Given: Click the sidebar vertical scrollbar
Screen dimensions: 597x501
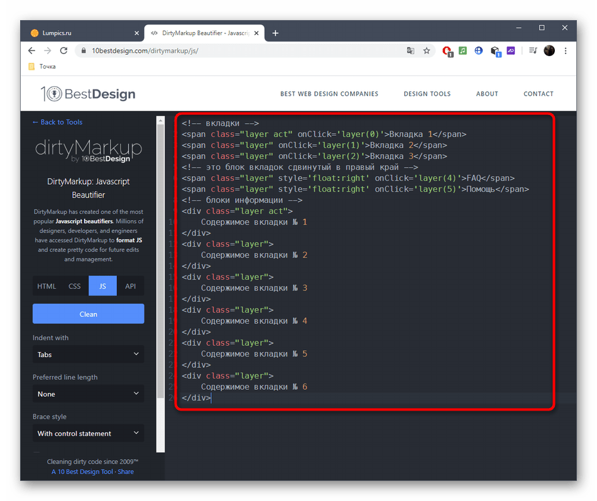Looking at the screenshot, I should 160,283.
